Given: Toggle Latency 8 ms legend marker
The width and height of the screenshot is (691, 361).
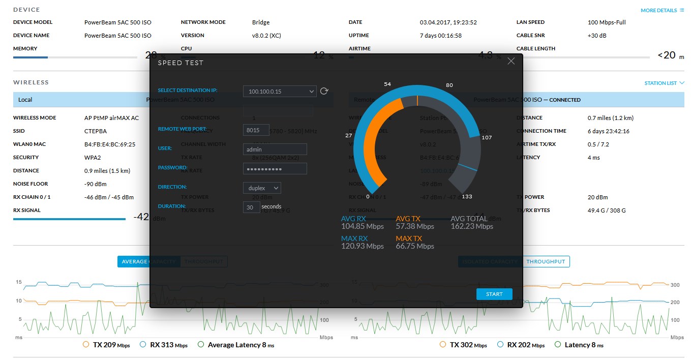Looking at the screenshot, I should coord(557,345).
